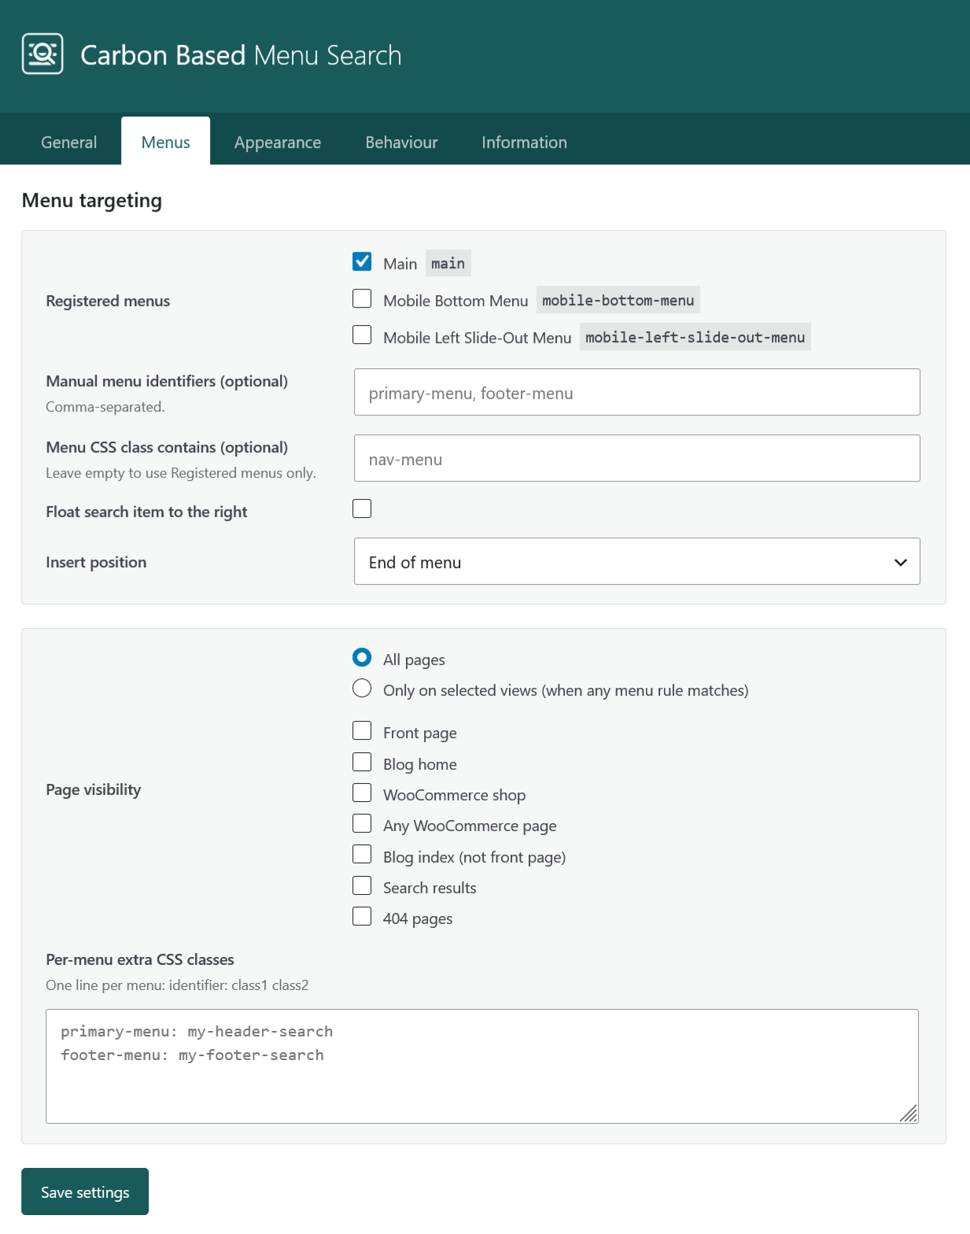This screenshot has width=970, height=1234.
Task: Toggle Float search item to the right
Action: pos(362,508)
